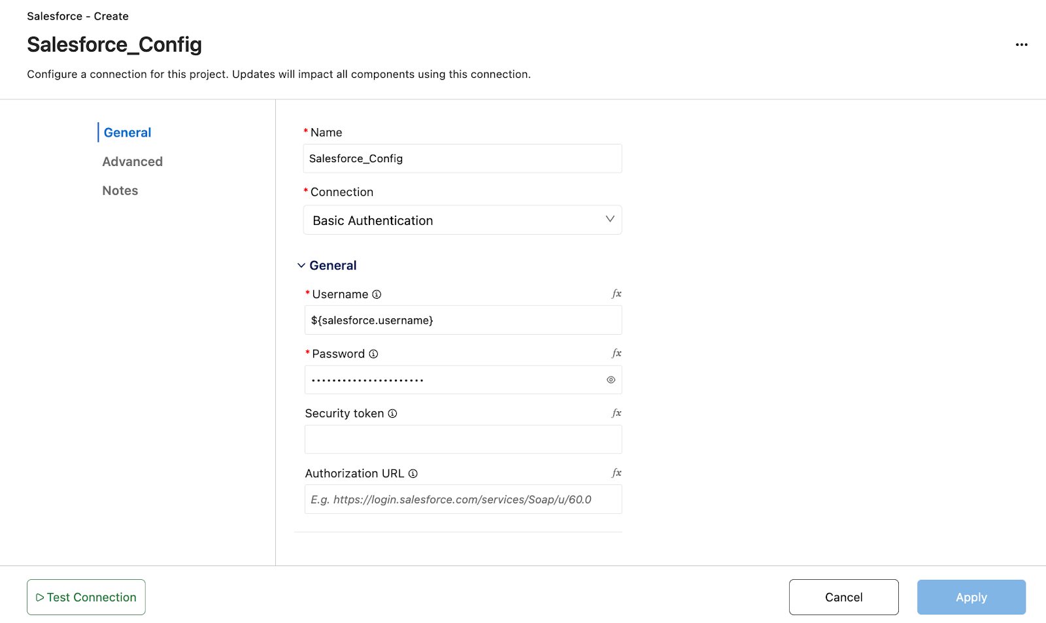This screenshot has height=623, width=1046.
Task: Select the General tab in sidebar
Action: 127,132
